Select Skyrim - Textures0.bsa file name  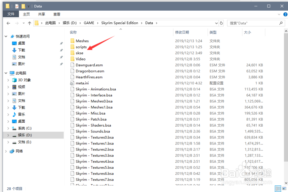[x=94, y=137]
